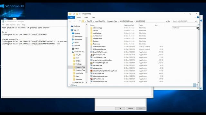
Task: Open Explorer help icon
Action: point(198,17)
